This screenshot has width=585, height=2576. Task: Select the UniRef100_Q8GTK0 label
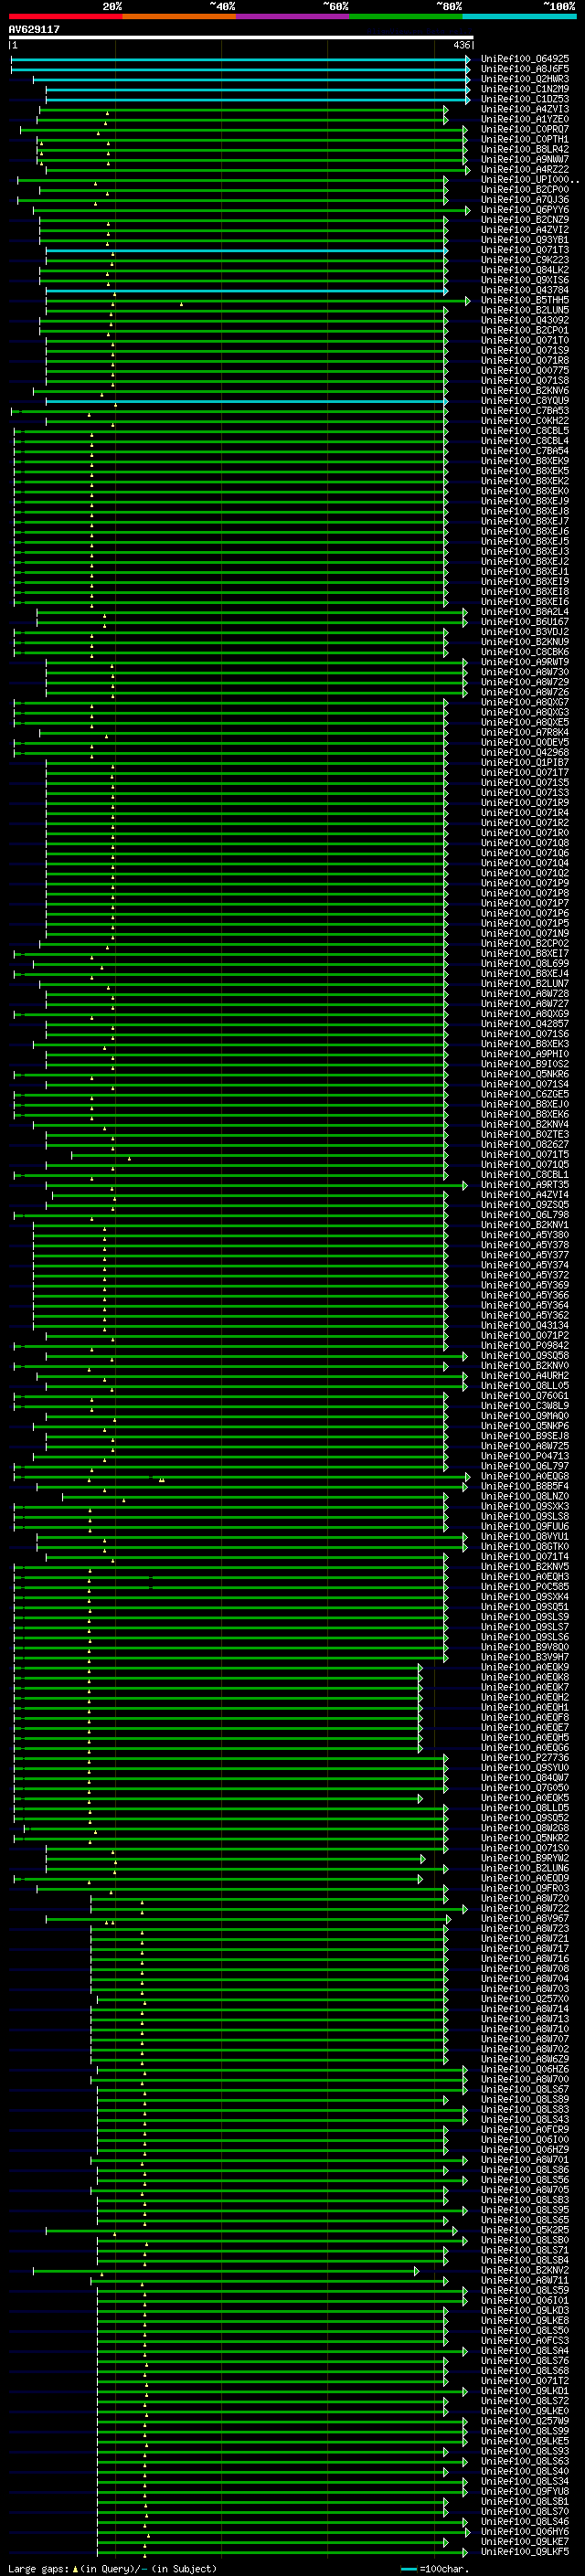[525, 1546]
